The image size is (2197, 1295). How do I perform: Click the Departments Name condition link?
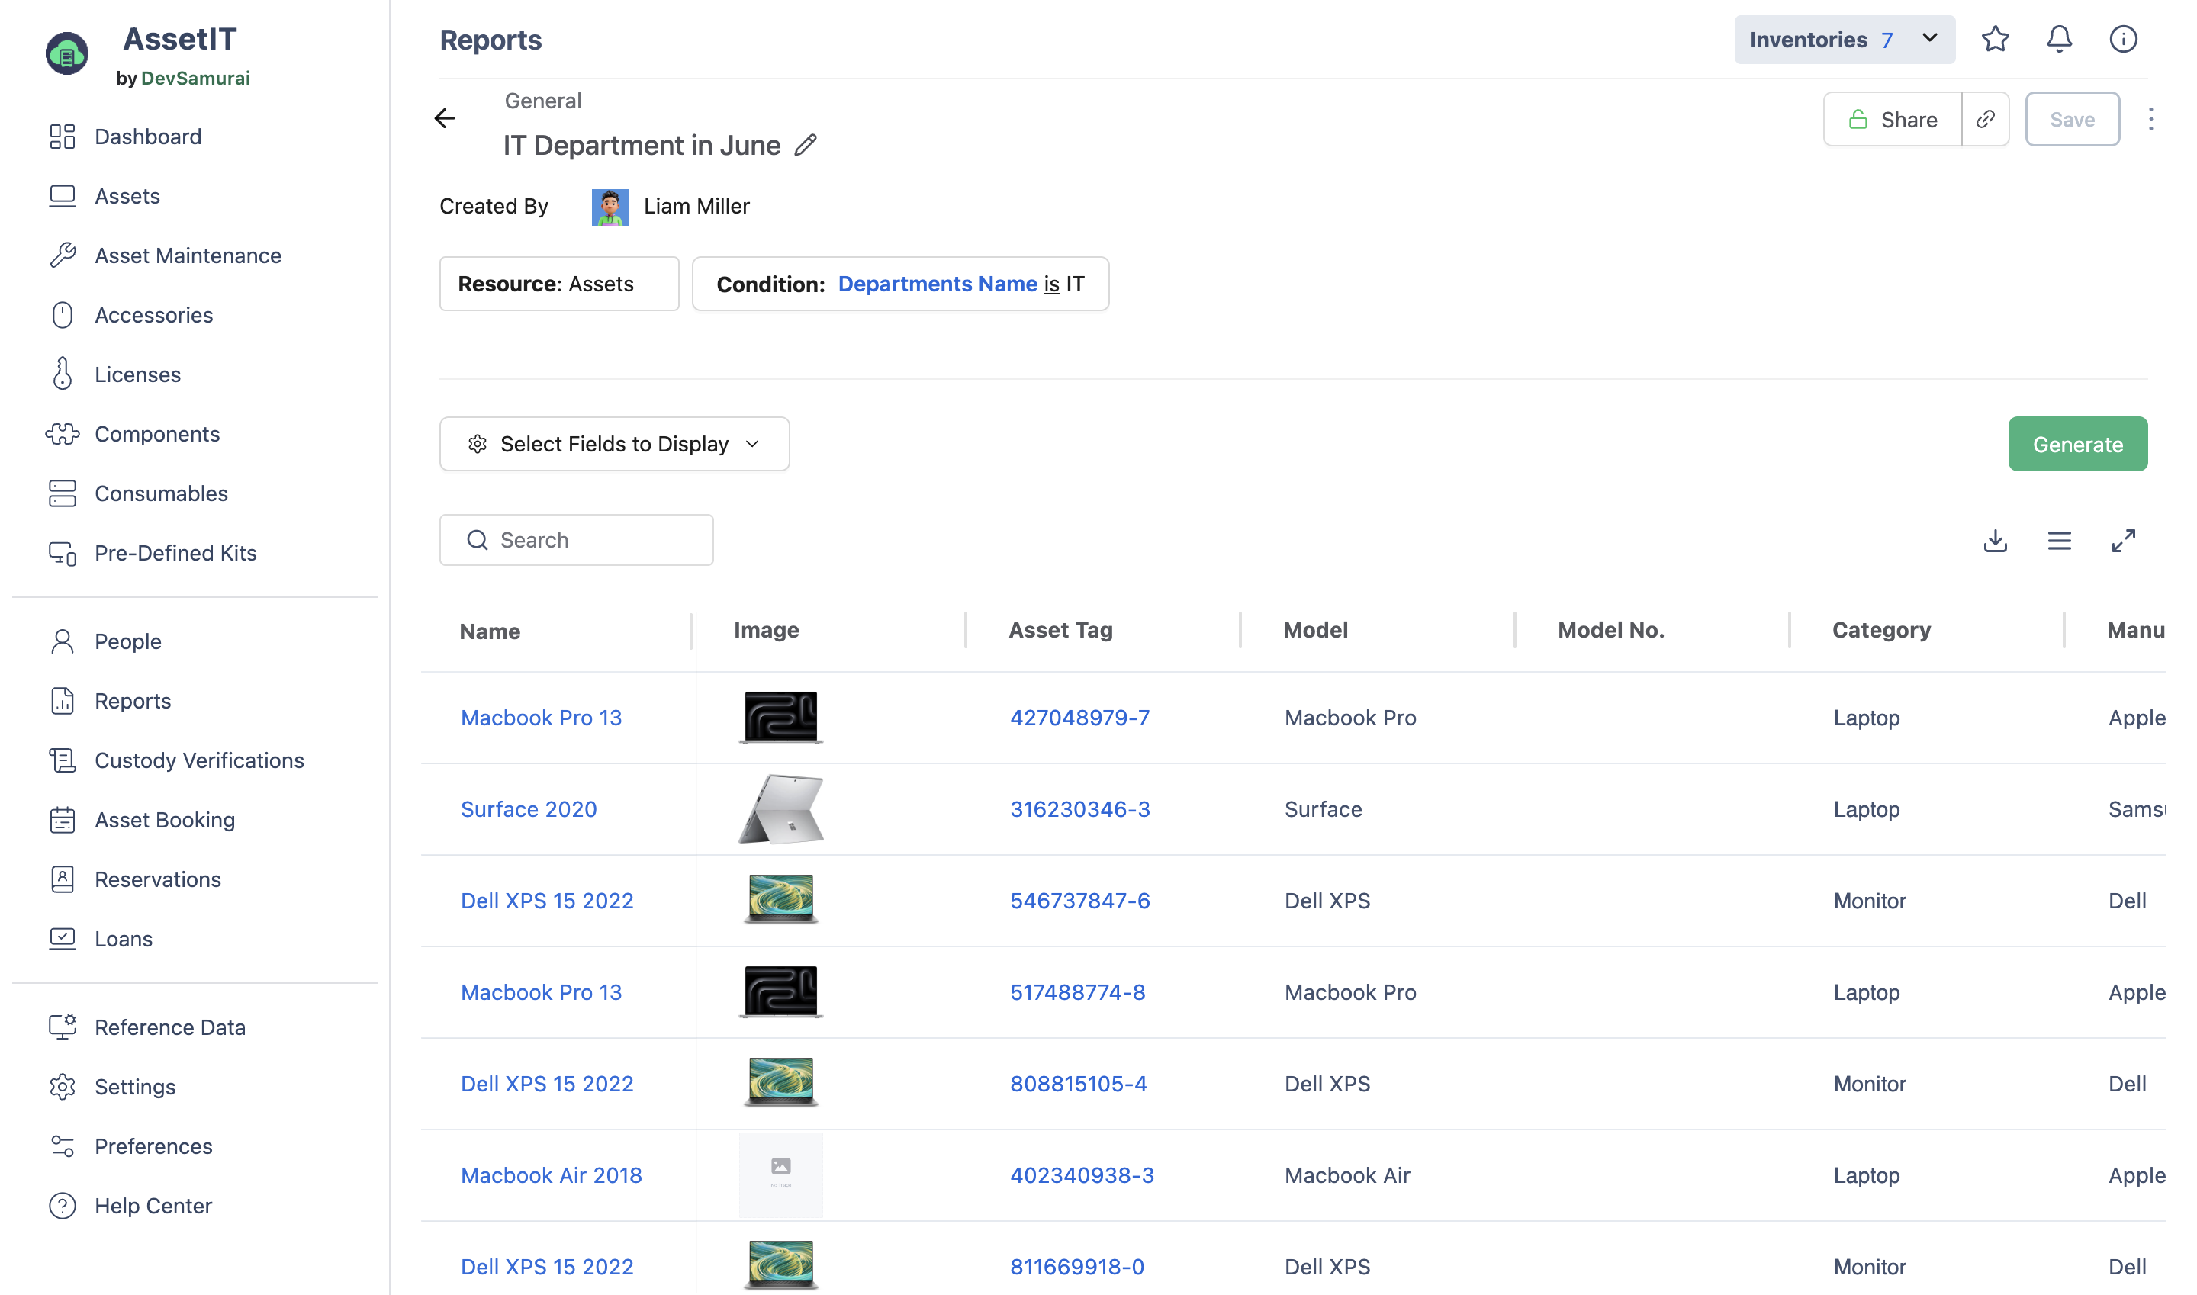pyautogui.click(x=938, y=284)
